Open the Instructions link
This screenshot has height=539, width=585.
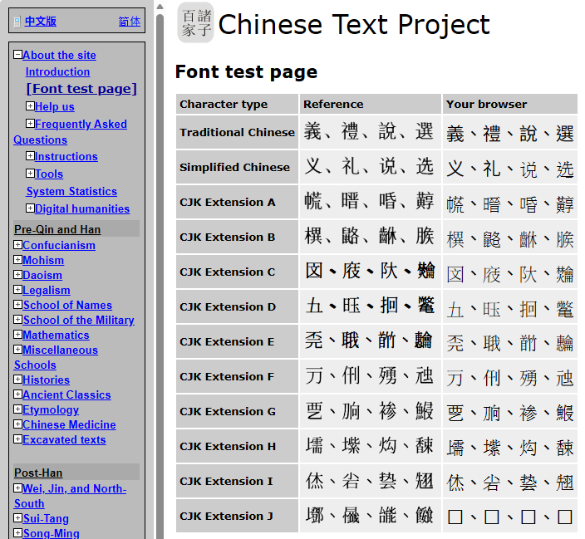pos(66,156)
